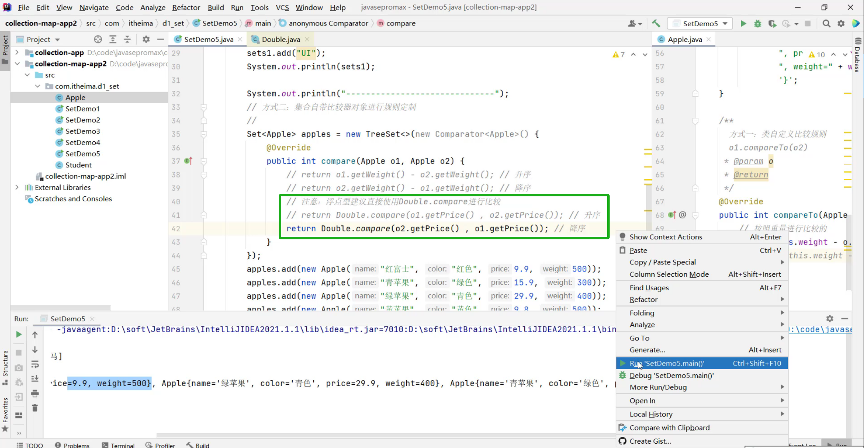Select Run 'SetDemo5.main()' context menu item
This screenshot has height=448, width=864.
point(667,363)
